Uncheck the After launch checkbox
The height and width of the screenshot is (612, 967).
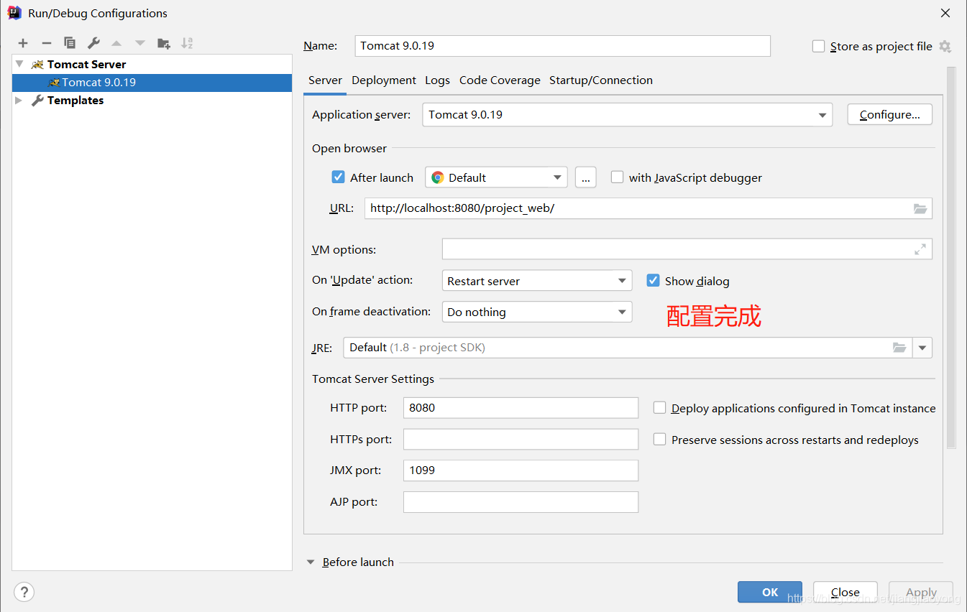[338, 177]
